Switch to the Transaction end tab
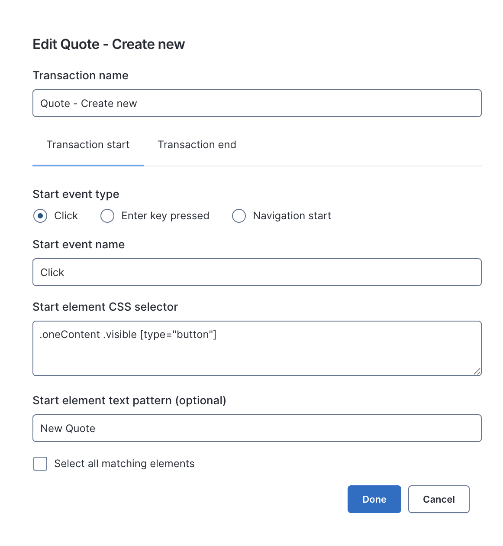This screenshot has width=503, height=546. pyautogui.click(x=197, y=145)
